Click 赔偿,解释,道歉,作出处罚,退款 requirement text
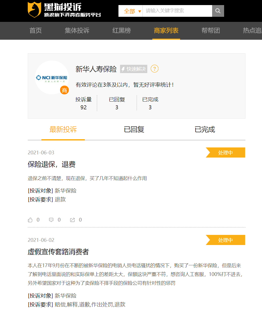This screenshot has width=262, height=309. [90, 305]
